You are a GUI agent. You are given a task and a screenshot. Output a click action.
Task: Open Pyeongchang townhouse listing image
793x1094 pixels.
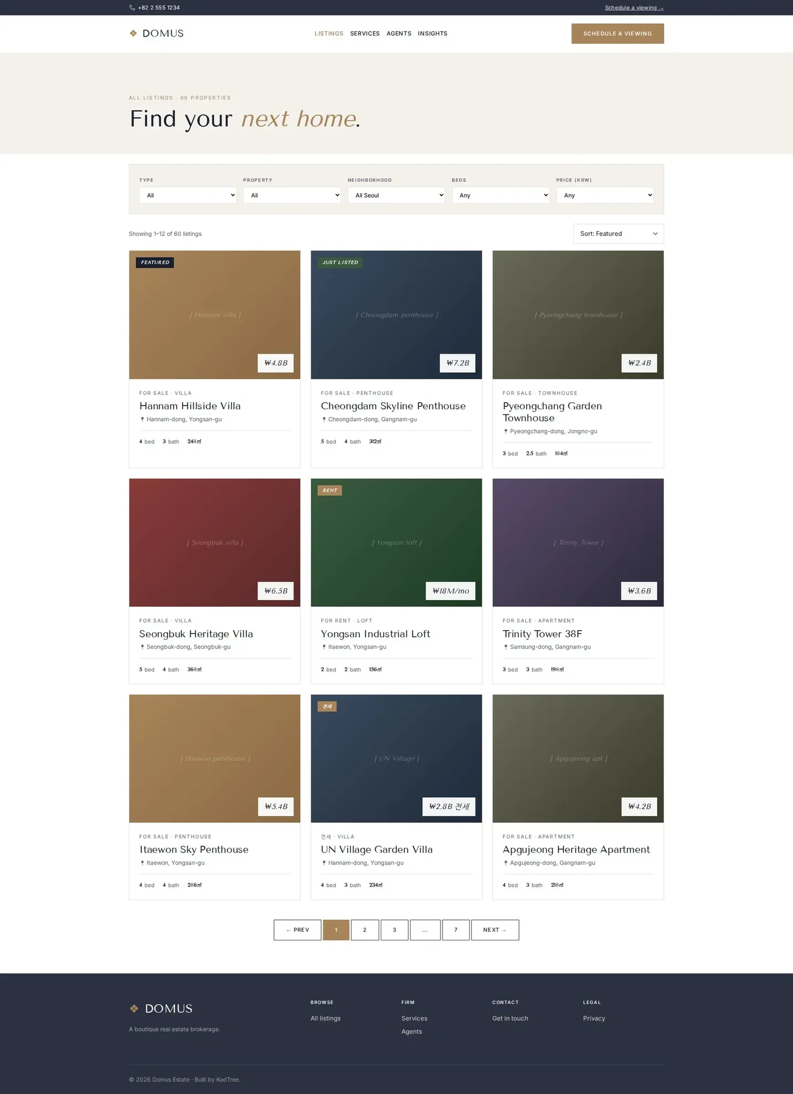point(578,315)
